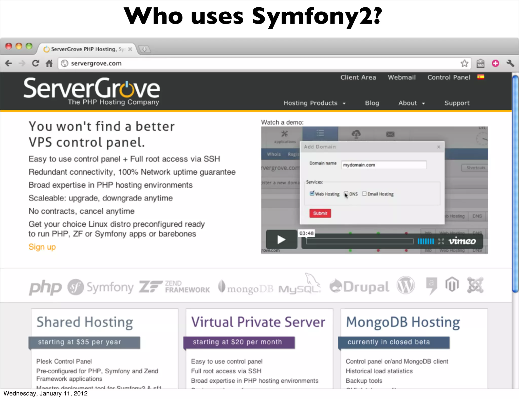Click the MySQL logo

pos(300,284)
